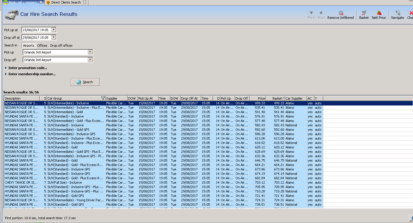Click the Search button
Image resolution: width=413 pixels, height=223 pixels.
pos(85,82)
